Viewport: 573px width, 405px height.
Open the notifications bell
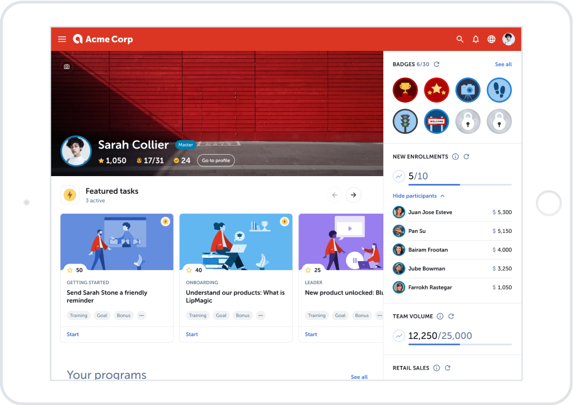point(476,39)
